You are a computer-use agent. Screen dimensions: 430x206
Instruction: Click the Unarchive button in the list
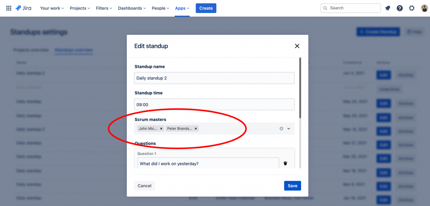point(390,89)
